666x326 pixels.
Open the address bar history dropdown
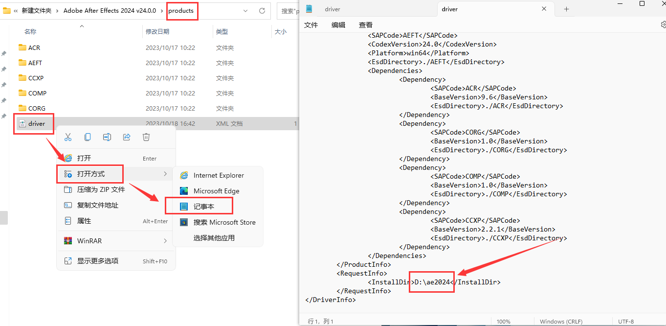click(245, 10)
